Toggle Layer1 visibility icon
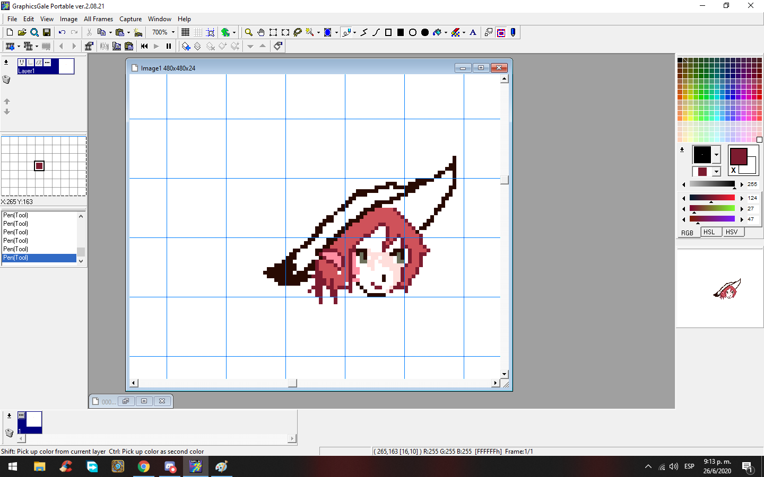764x477 pixels. [22, 63]
